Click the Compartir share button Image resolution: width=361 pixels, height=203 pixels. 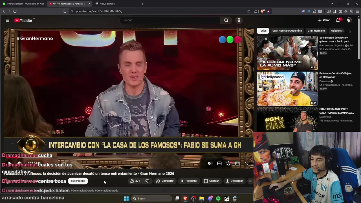click(165, 181)
